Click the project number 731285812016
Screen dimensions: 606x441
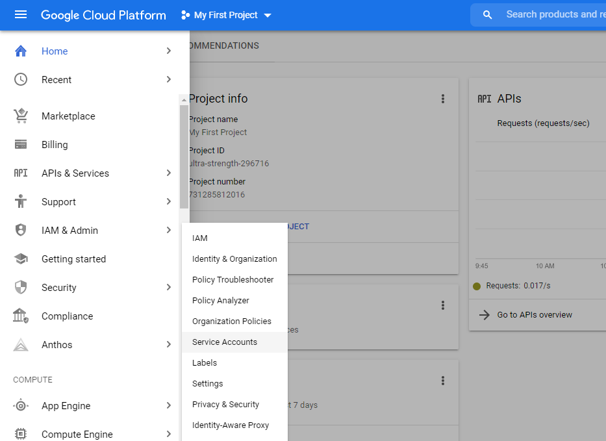tap(217, 195)
